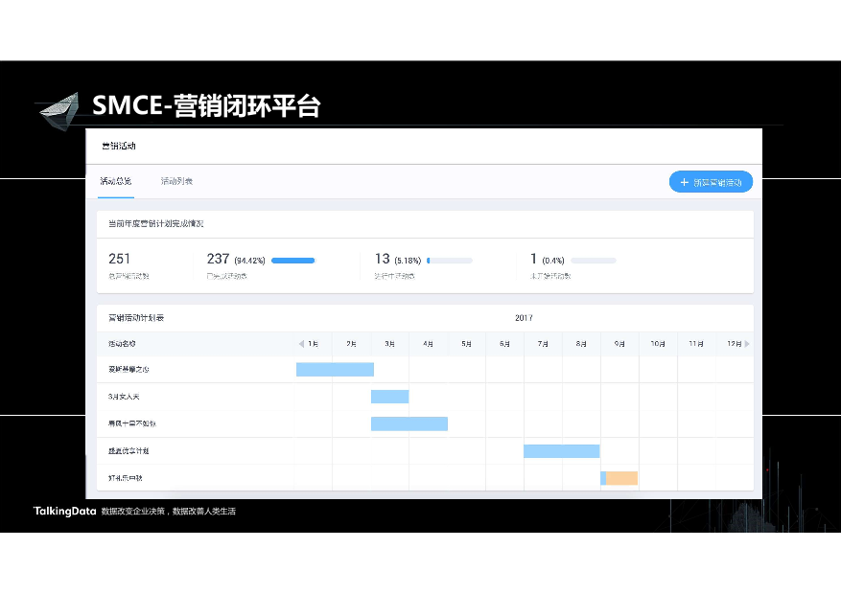Viewport: 841px width, 594px height.
Task: Select the Gantt bar spanning March to April
Action: (409, 423)
